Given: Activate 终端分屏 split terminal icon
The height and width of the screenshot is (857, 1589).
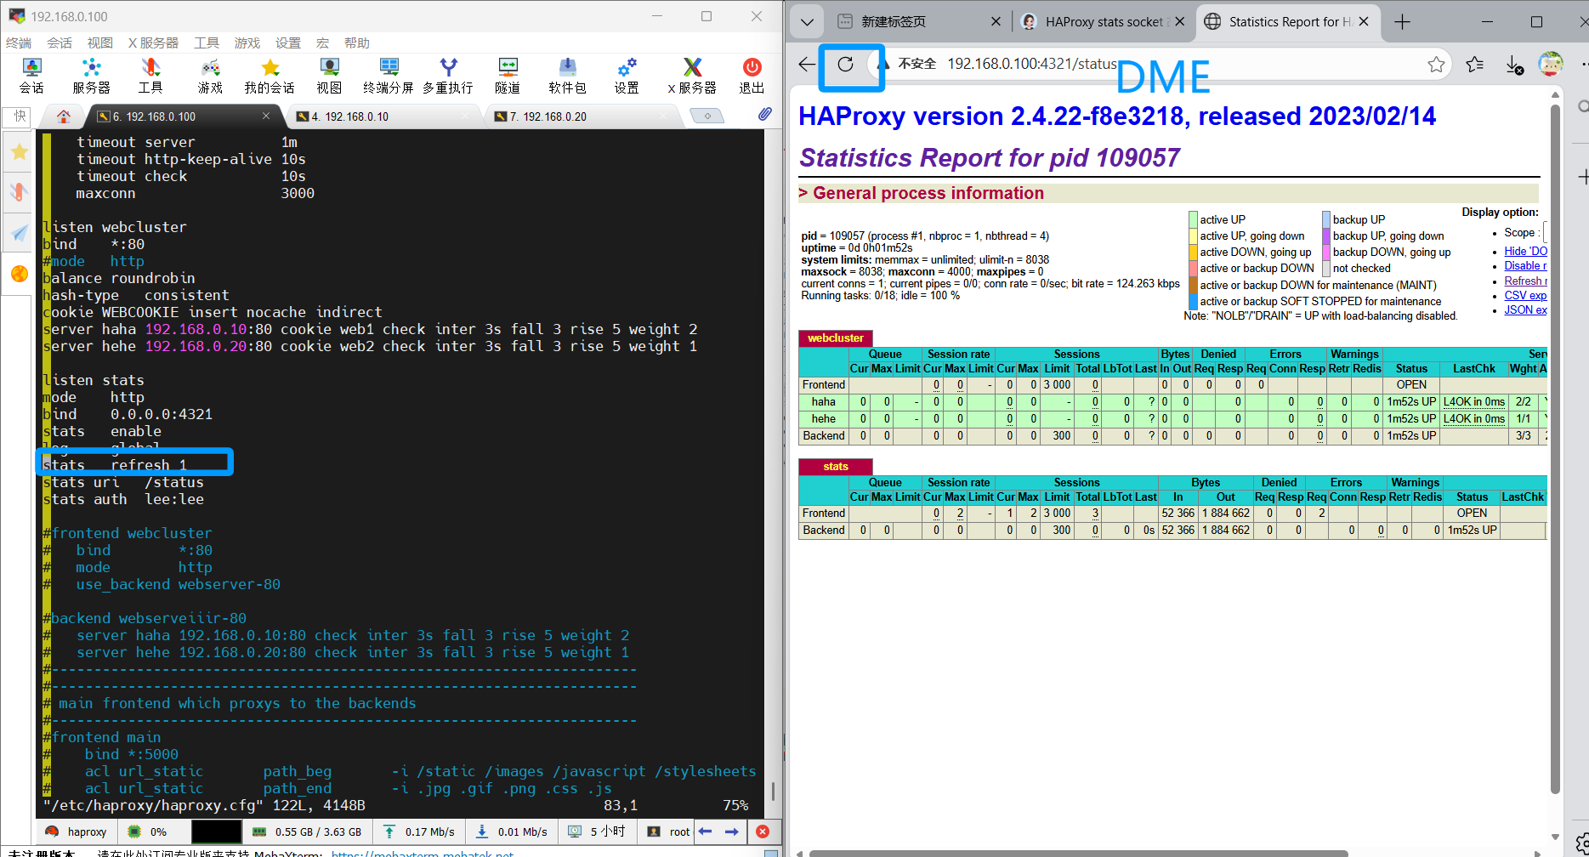Looking at the screenshot, I should click(389, 75).
